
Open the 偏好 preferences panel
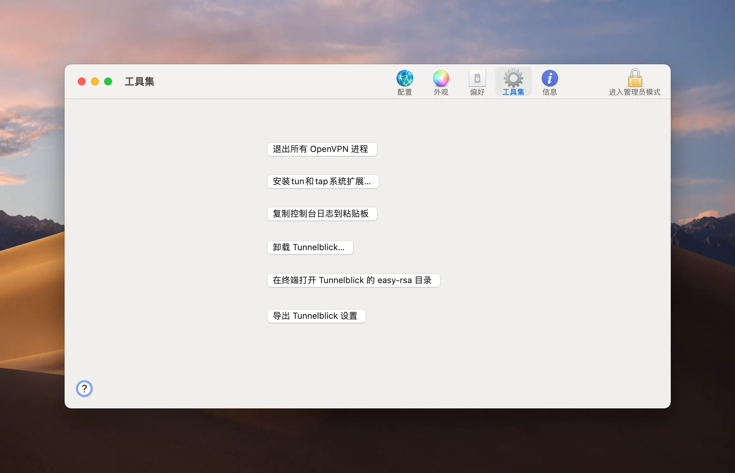477,82
